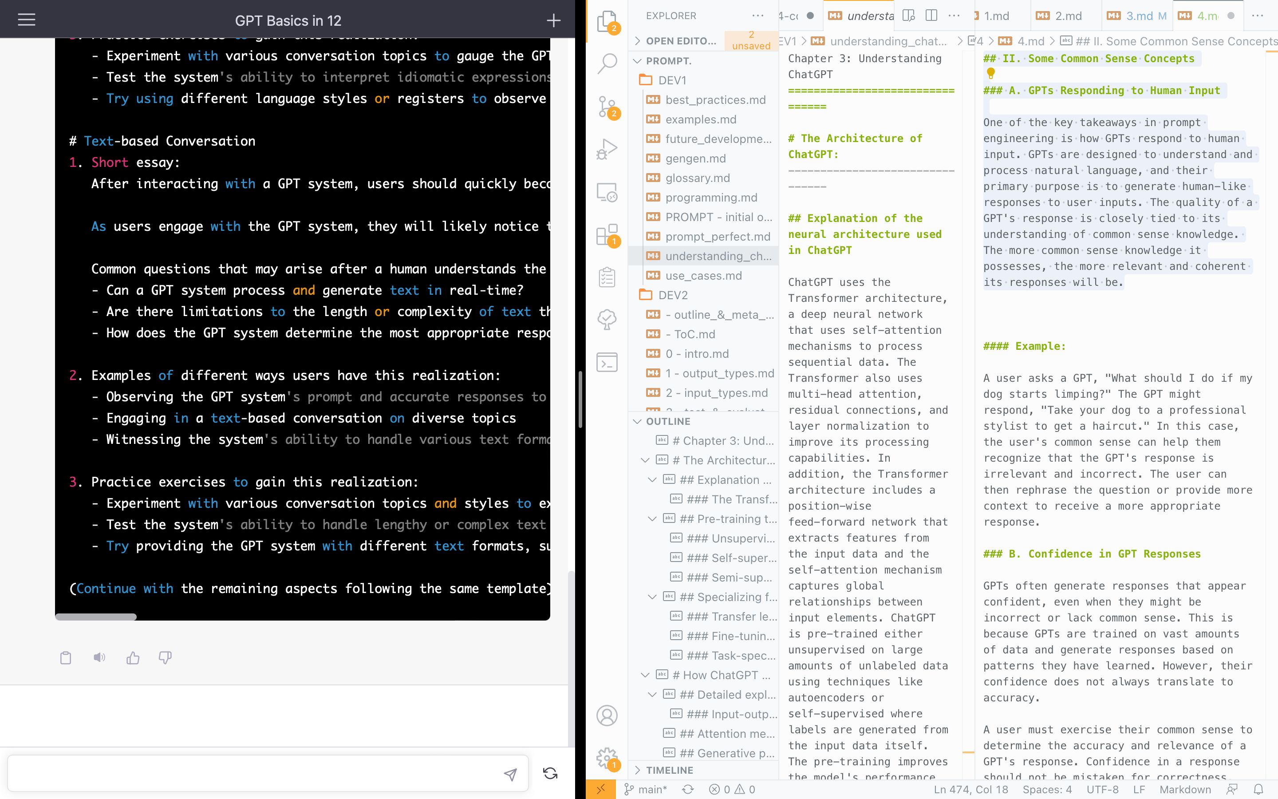This screenshot has height=799, width=1278.
Task: Start a new chat with plus icon
Action: (553, 20)
